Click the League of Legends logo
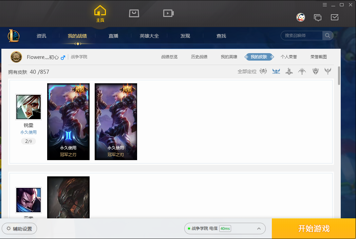 [x=14, y=36]
